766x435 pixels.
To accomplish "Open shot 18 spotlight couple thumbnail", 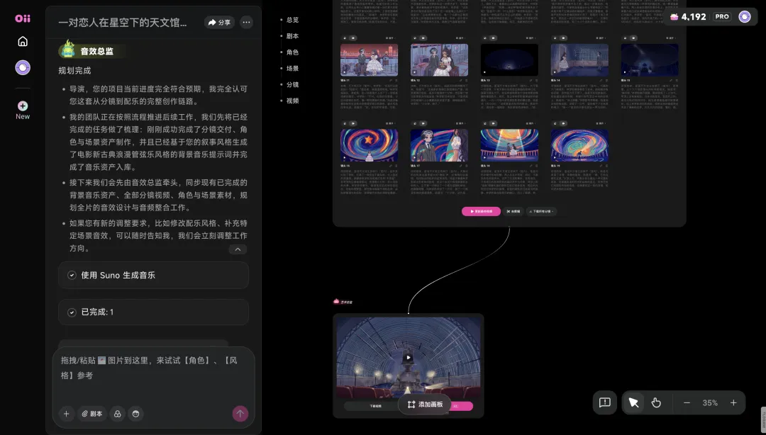I will [x=509, y=145].
